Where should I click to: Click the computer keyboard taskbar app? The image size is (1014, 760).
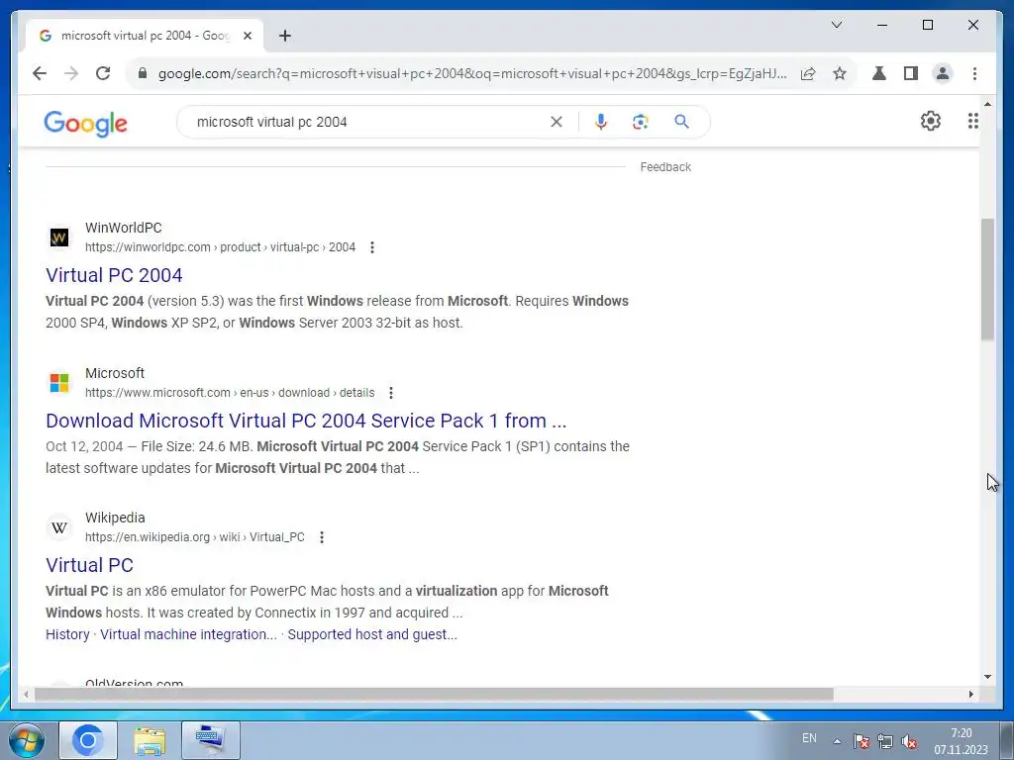210,740
